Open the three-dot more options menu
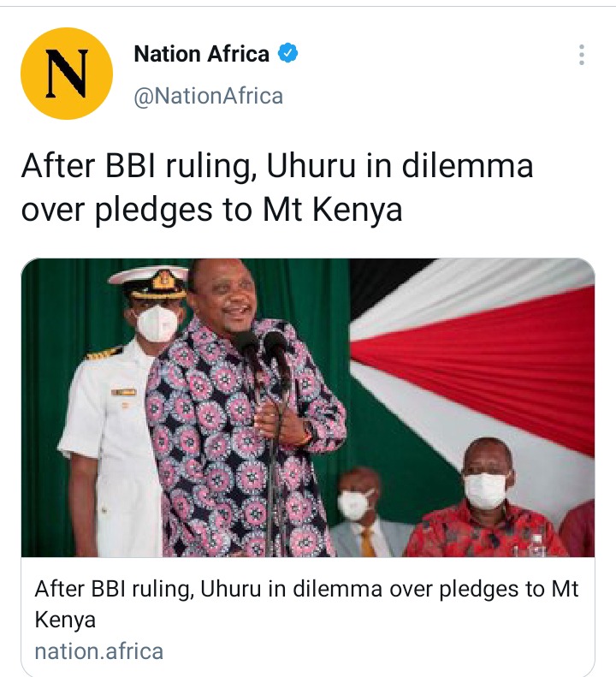This screenshot has width=616, height=677. 582,55
